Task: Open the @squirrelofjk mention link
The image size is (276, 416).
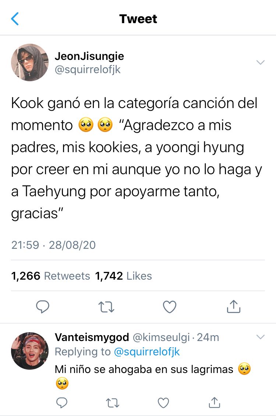Action: click(146, 352)
